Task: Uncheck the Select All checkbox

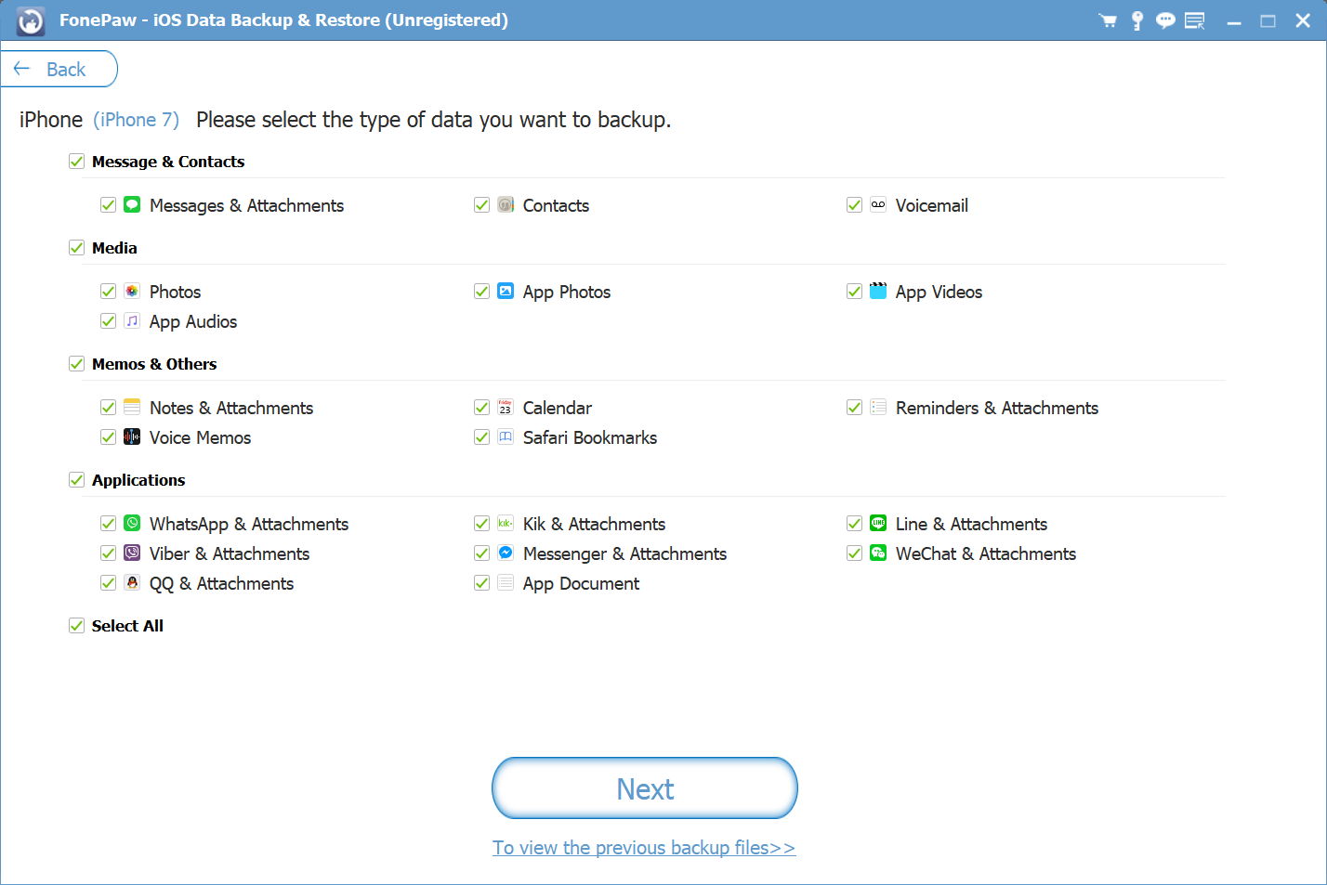Action: [76, 626]
